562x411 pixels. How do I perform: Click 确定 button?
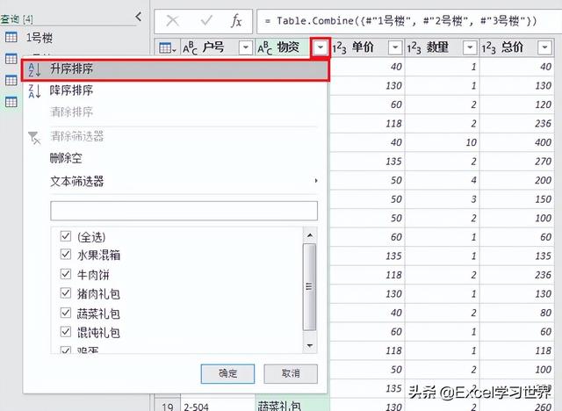pos(228,374)
